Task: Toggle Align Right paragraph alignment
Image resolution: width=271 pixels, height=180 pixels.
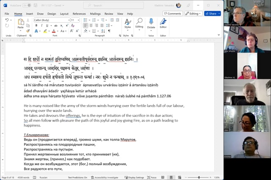Action: click(97, 25)
